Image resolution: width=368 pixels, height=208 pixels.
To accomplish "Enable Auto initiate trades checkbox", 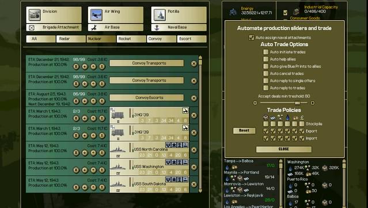I will pyautogui.click(x=265, y=52).
